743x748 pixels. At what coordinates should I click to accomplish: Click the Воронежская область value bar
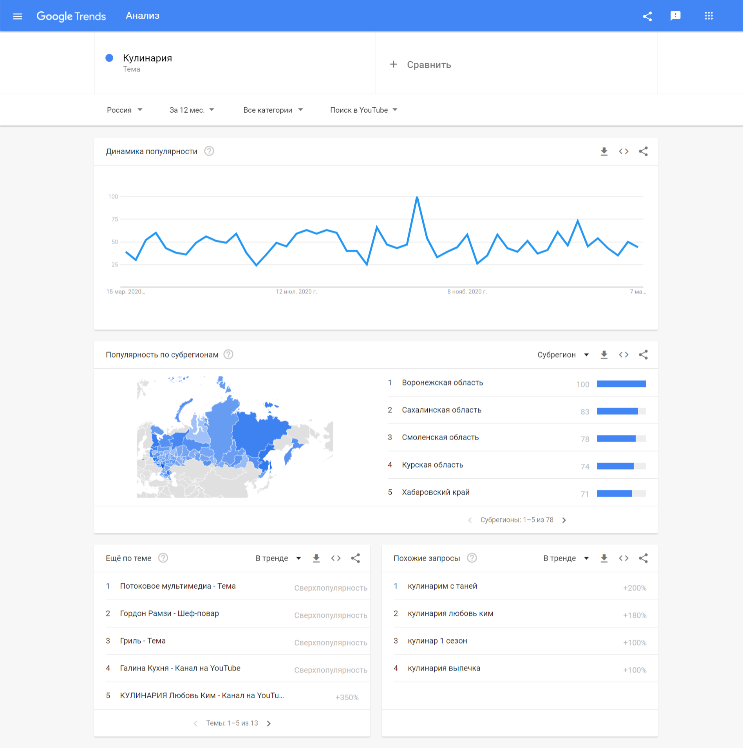point(622,384)
